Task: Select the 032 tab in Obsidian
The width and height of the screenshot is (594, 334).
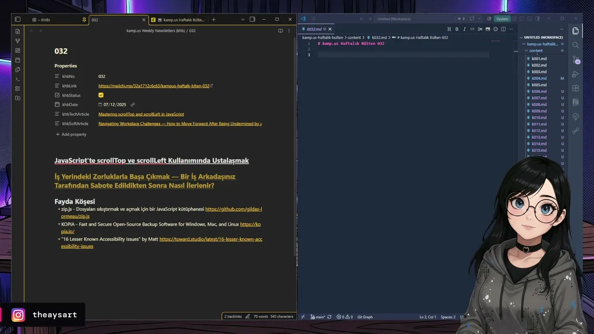Action: pos(118,20)
